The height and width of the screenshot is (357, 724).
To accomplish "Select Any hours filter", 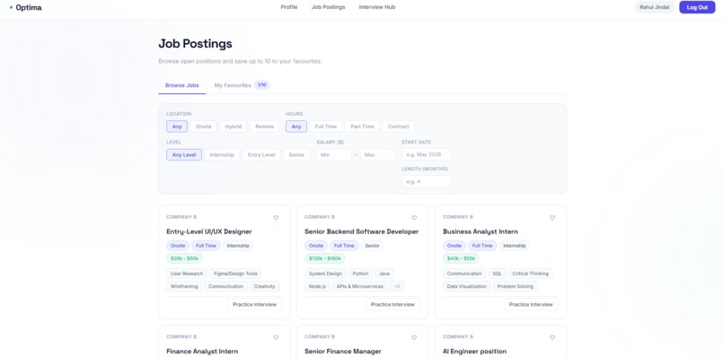I will (x=296, y=126).
